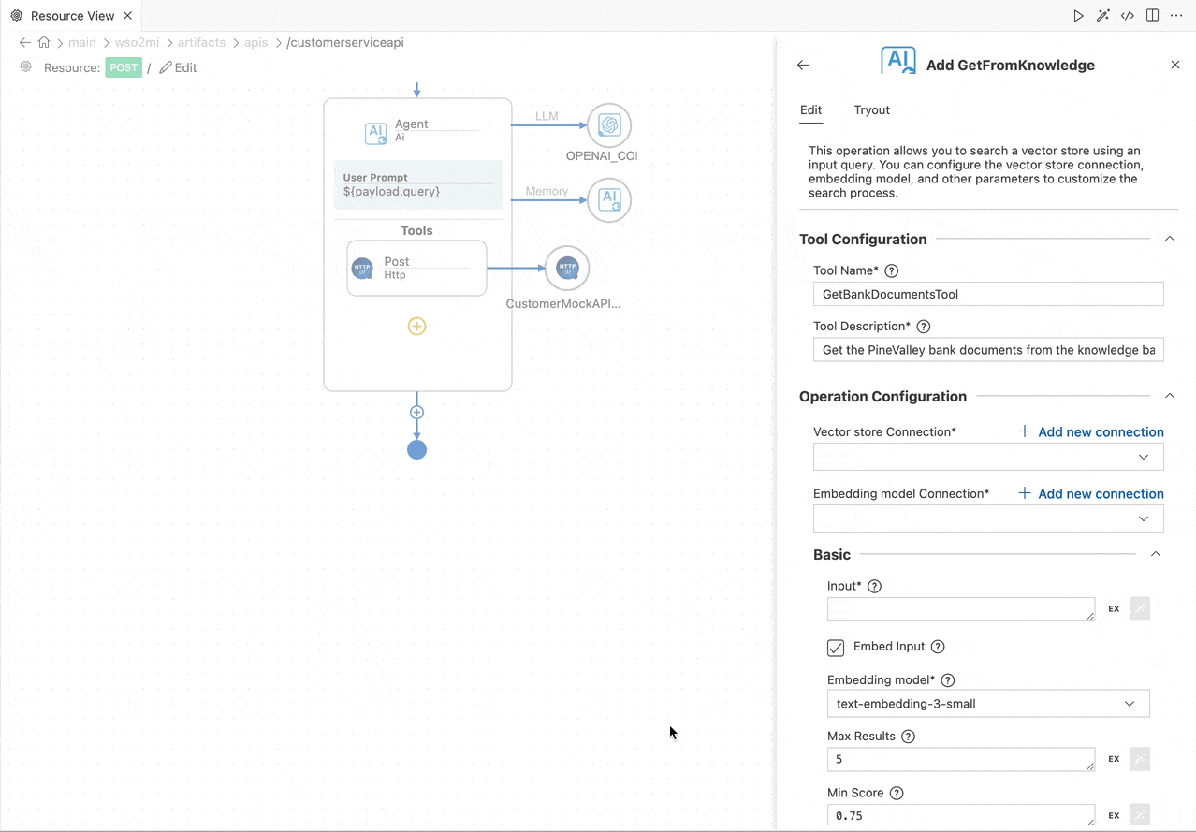Viewport: 1196px width, 832px height.
Task: Click the Min Score field
Action: pos(961,816)
